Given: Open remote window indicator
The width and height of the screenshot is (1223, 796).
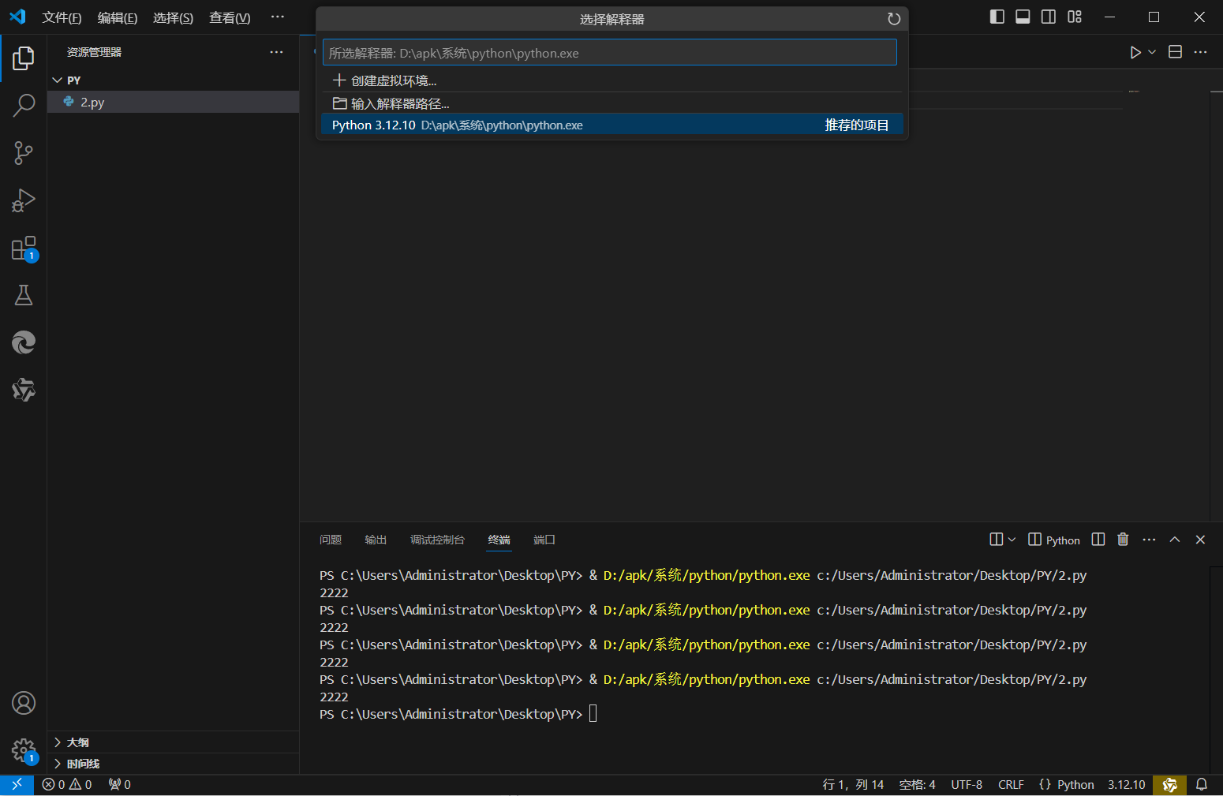Looking at the screenshot, I should pos(17,785).
